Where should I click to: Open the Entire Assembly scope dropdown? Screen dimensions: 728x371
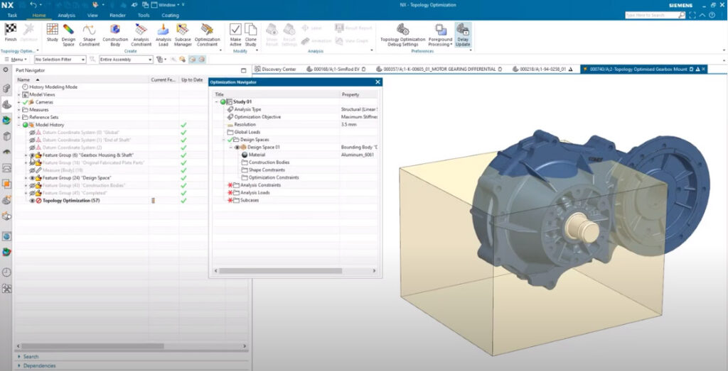127,60
